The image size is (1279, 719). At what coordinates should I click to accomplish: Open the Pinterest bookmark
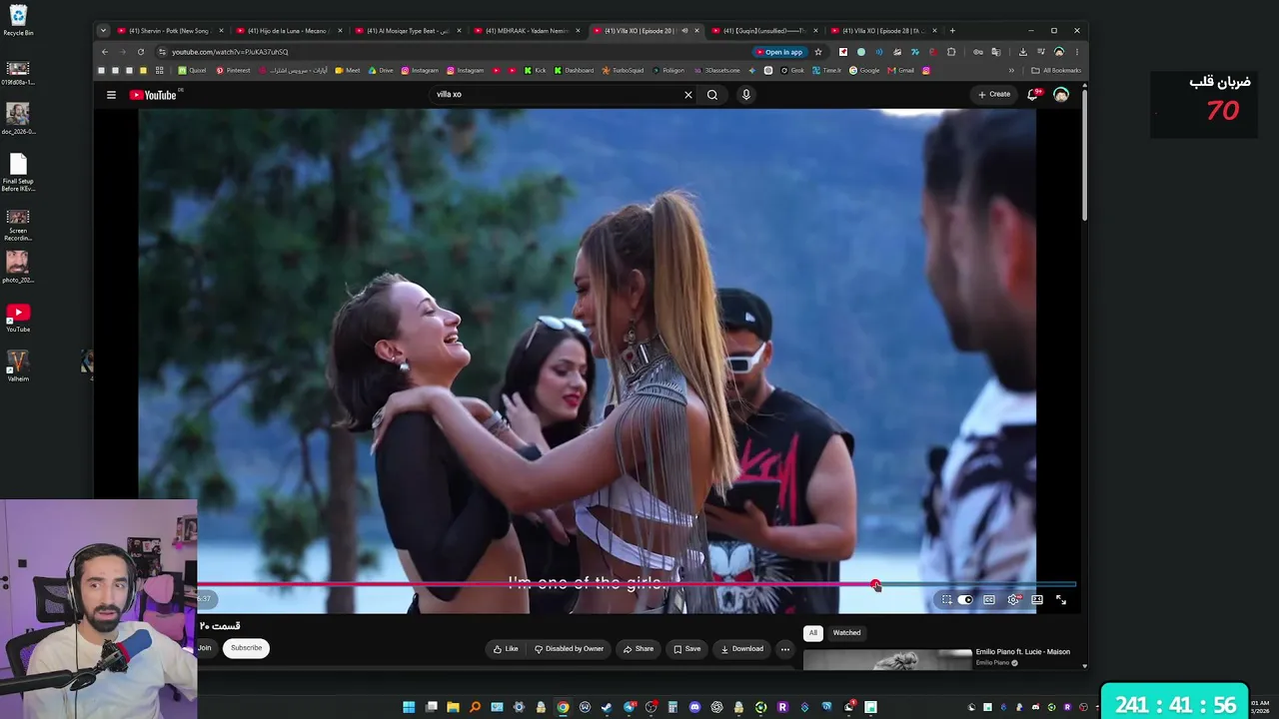point(233,71)
